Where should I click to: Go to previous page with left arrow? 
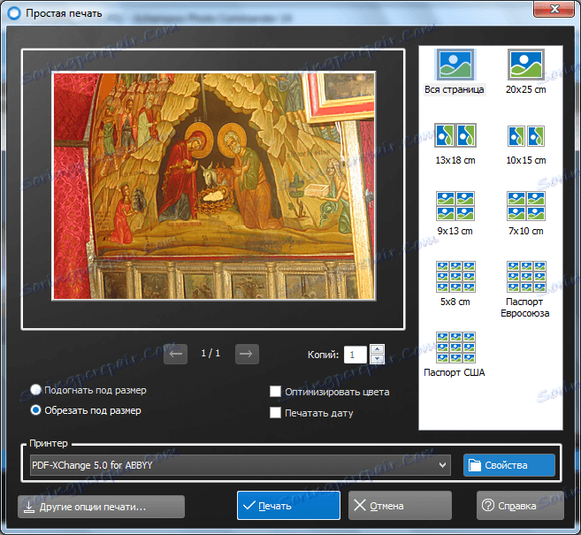(x=176, y=354)
